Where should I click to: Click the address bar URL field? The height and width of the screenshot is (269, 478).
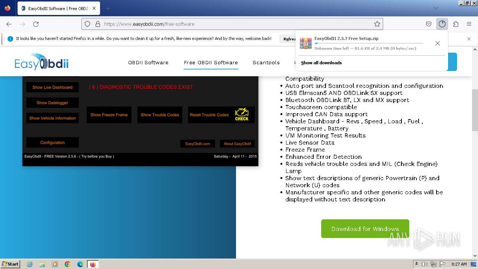(x=232, y=24)
